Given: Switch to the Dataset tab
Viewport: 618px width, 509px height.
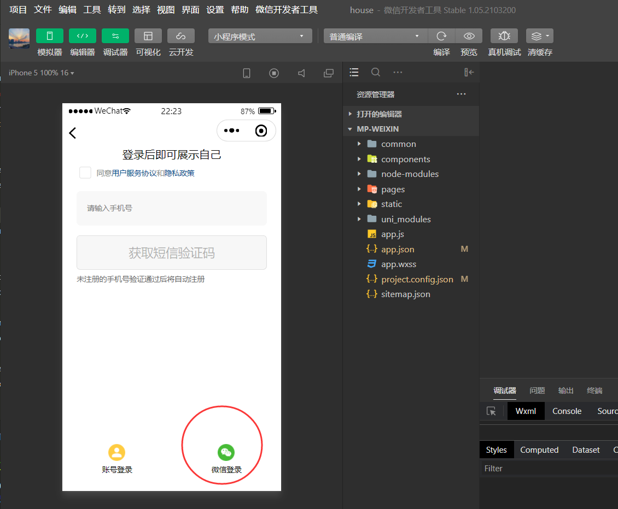Looking at the screenshot, I should click(x=586, y=449).
